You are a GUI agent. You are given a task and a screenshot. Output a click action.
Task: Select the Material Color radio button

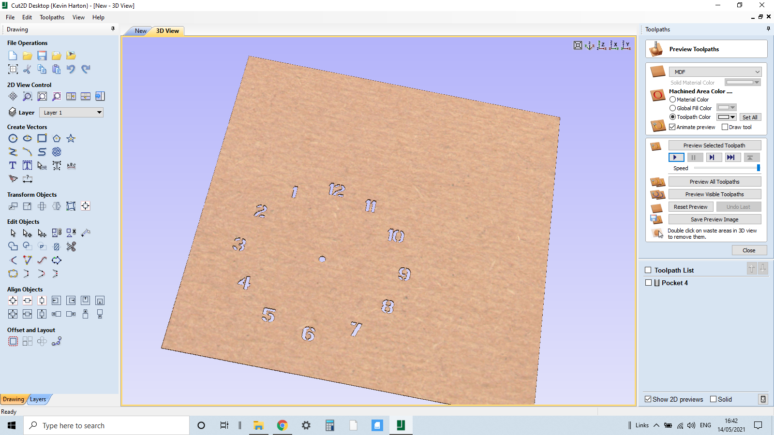[x=672, y=99]
